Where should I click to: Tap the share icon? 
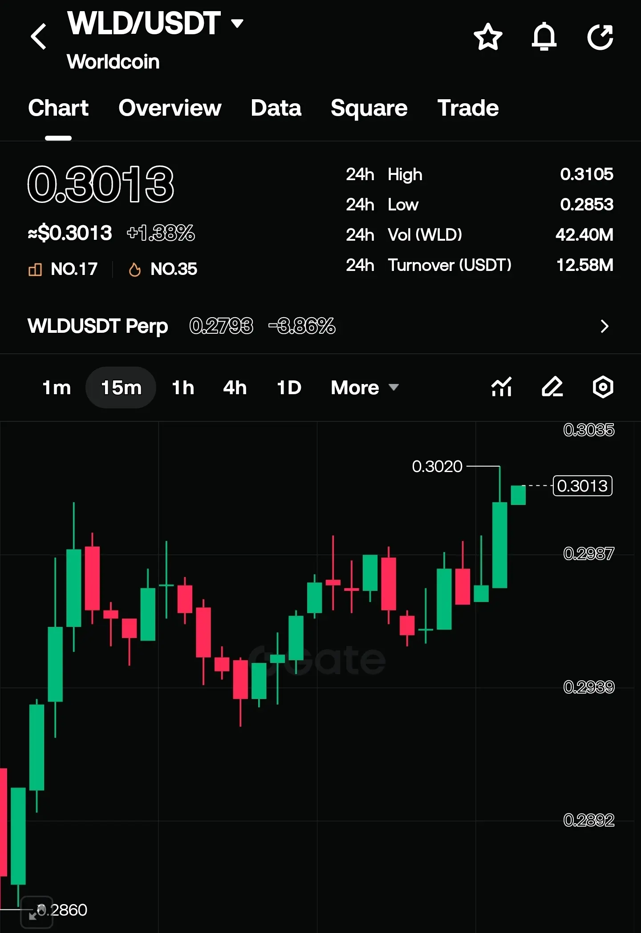[600, 36]
